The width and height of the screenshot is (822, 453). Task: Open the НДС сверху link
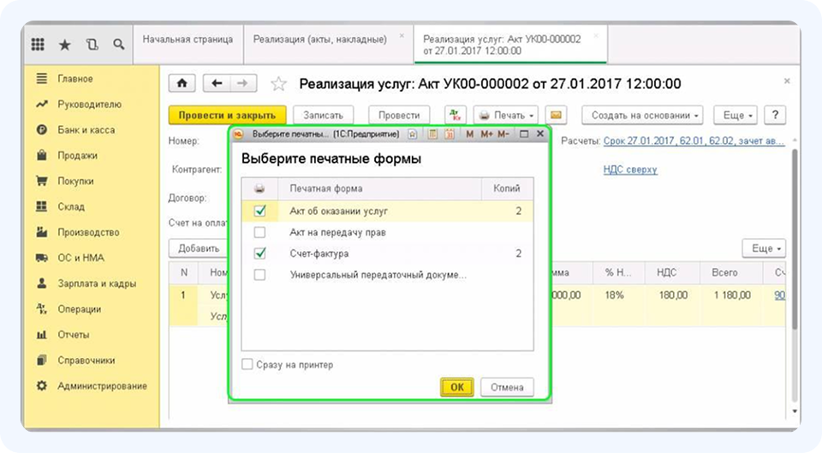[x=630, y=170]
